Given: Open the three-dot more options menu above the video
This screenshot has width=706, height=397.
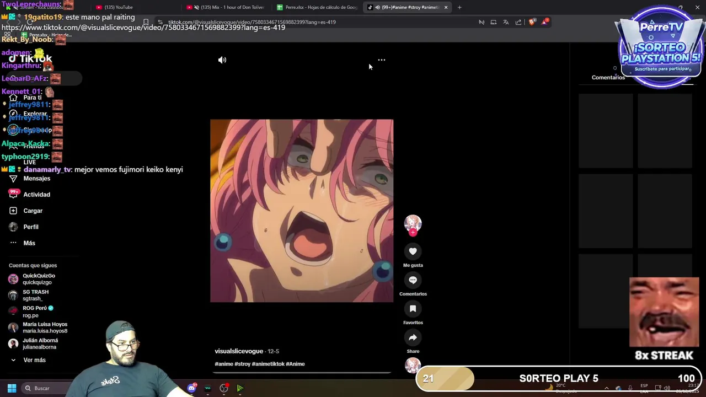Looking at the screenshot, I should 381,60.
